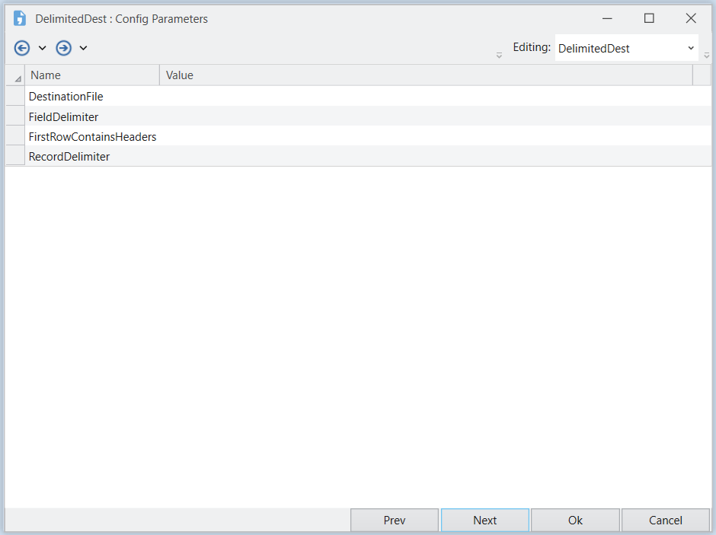Viewport: 716px width, 535px height.
Task: Sort by the Name column header
Action: click(x=92, y=75)
